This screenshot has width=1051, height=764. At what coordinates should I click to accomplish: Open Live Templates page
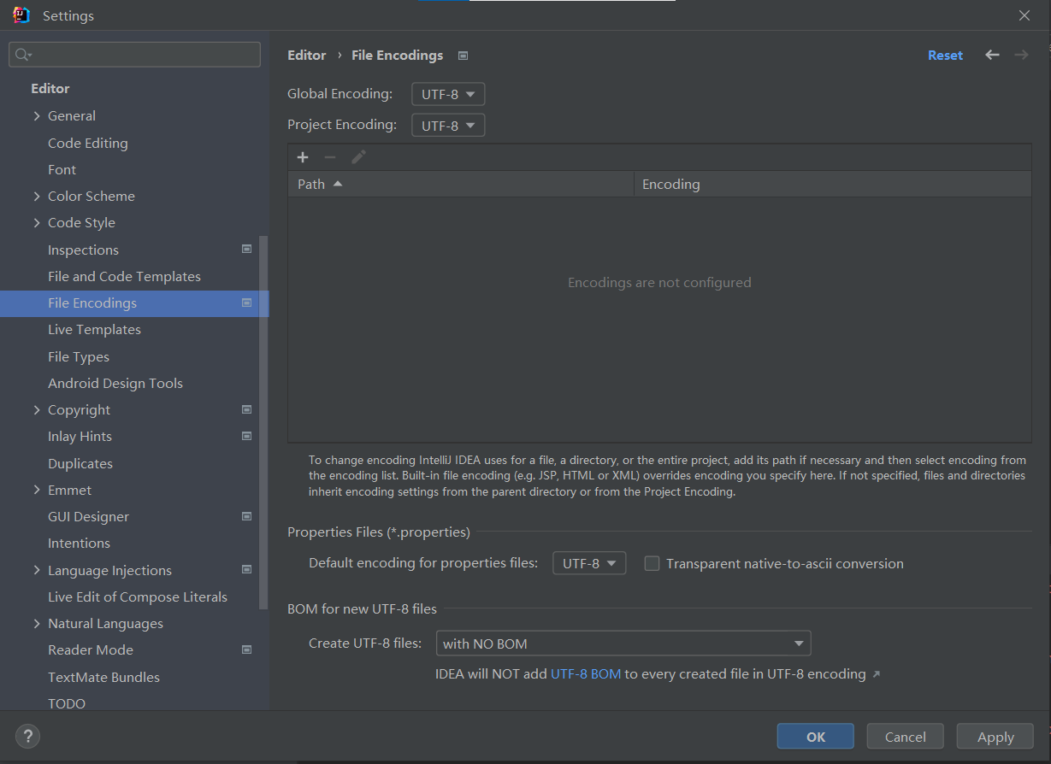94,329
